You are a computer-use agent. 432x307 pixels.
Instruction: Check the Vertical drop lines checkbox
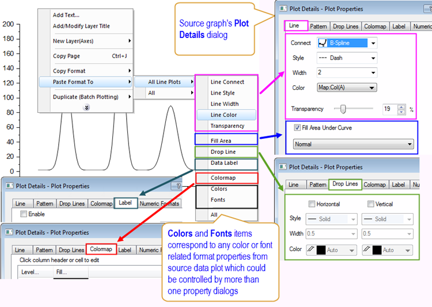370,204
